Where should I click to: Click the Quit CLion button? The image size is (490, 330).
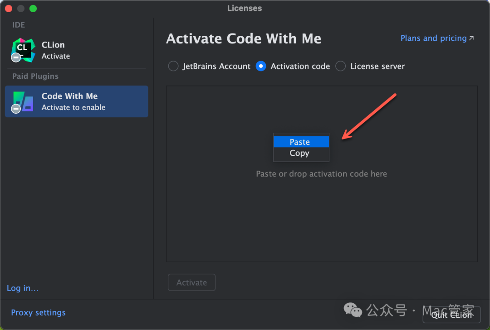pyautogui.click(x=451, y=315)
